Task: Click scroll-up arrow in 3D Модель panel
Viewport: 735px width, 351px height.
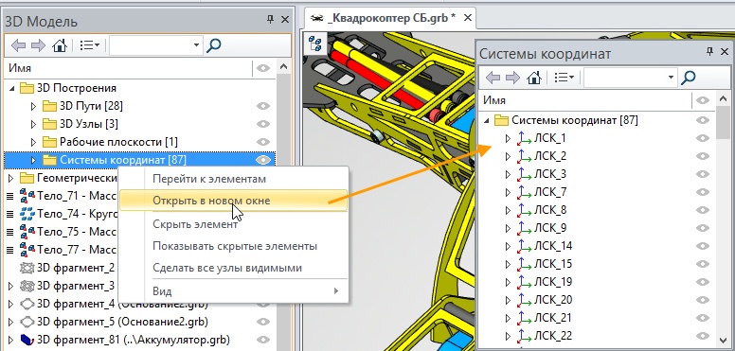Action: [x=283, y=68]
